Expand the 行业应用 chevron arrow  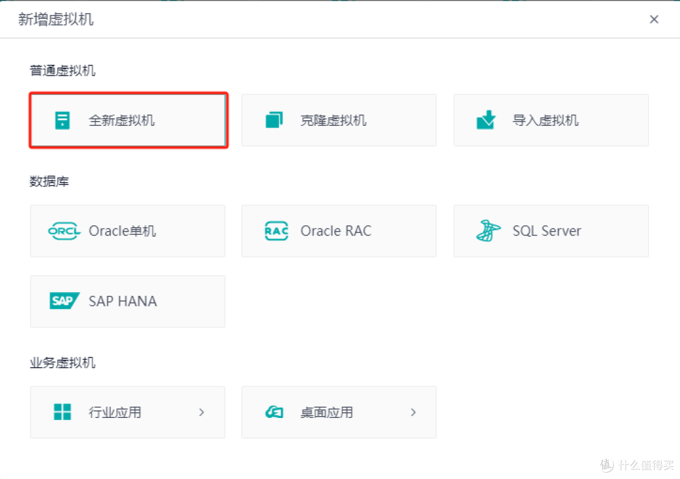coord(201,412)
